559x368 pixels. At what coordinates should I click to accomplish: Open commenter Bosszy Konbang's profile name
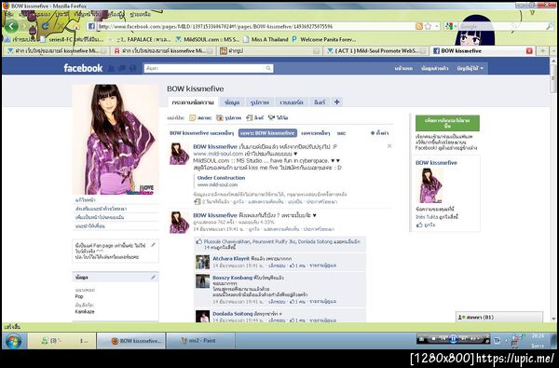(232, 278)
